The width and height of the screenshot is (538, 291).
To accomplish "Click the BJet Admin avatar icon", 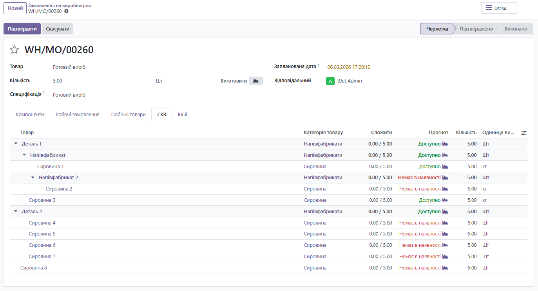I will 330,81.
